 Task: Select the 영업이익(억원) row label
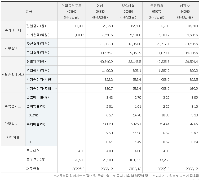click(x=38, y=70)
